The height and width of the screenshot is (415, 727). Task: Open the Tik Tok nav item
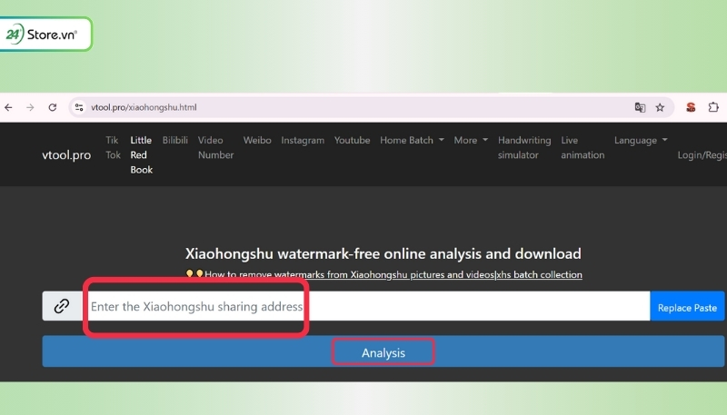click(113, 147)
